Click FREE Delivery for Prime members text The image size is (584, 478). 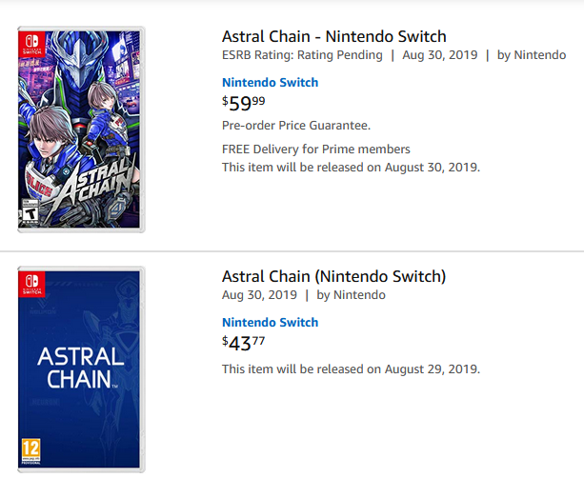316,149
